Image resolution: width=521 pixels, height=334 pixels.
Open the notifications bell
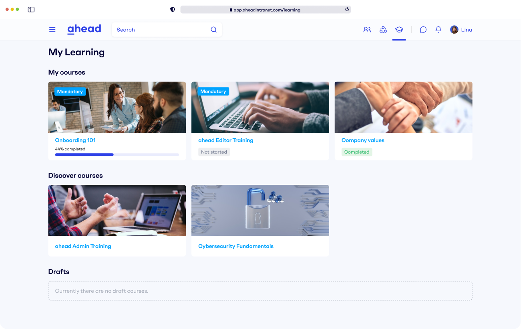[438, 29]
